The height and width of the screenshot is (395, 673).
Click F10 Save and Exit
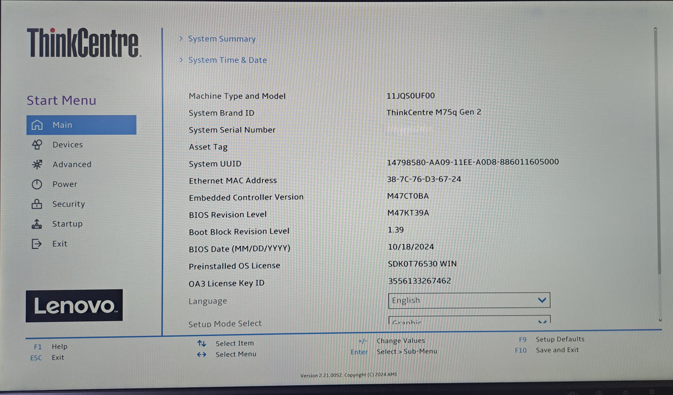point(547,350)
